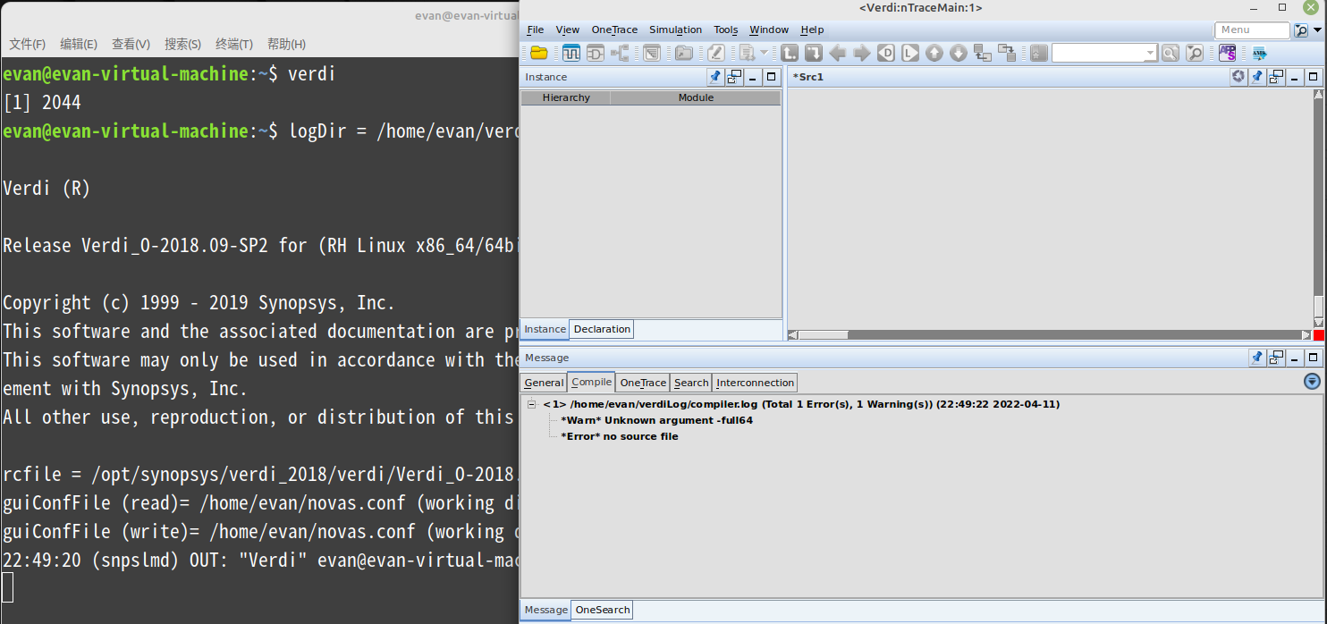Click the back navigation arrow icon
Screen dimensions: 1327x624
point(837,53)
